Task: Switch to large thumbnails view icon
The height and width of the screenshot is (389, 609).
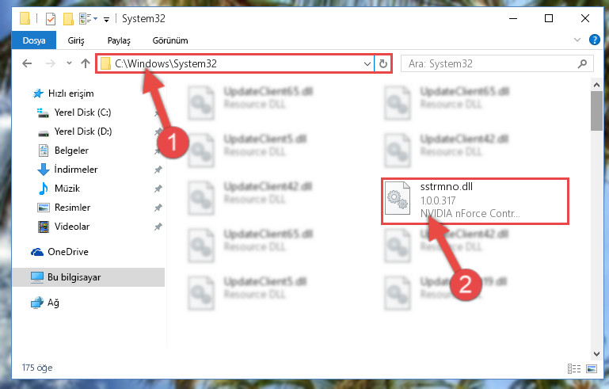Action: point(592,368)
